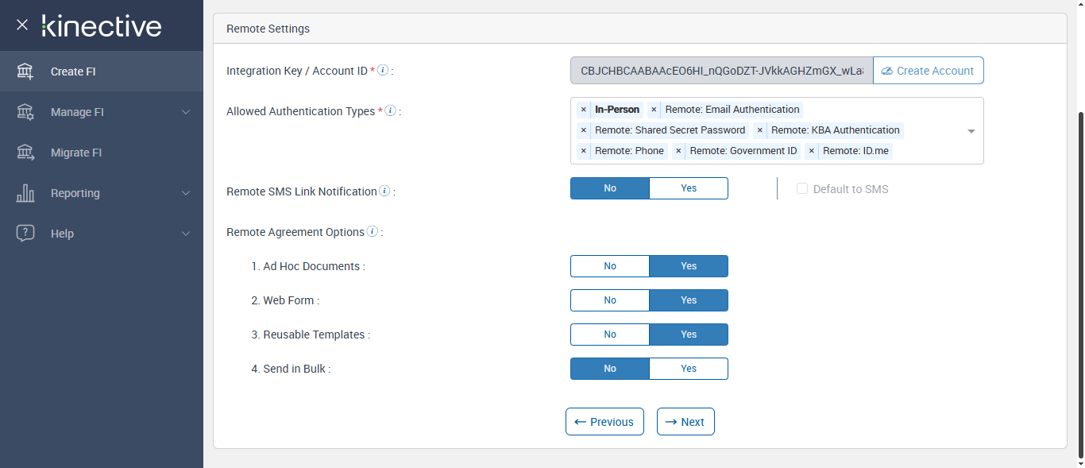Click the Reporting bar chart icon
The width and height of the screenshot is (1085, 468).
[25, 193]
